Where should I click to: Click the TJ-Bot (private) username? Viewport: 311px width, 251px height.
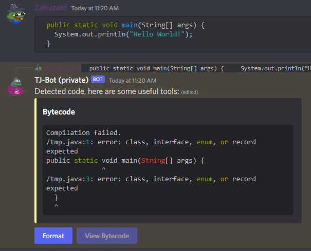pyautogui.click(x=62, y=80)
